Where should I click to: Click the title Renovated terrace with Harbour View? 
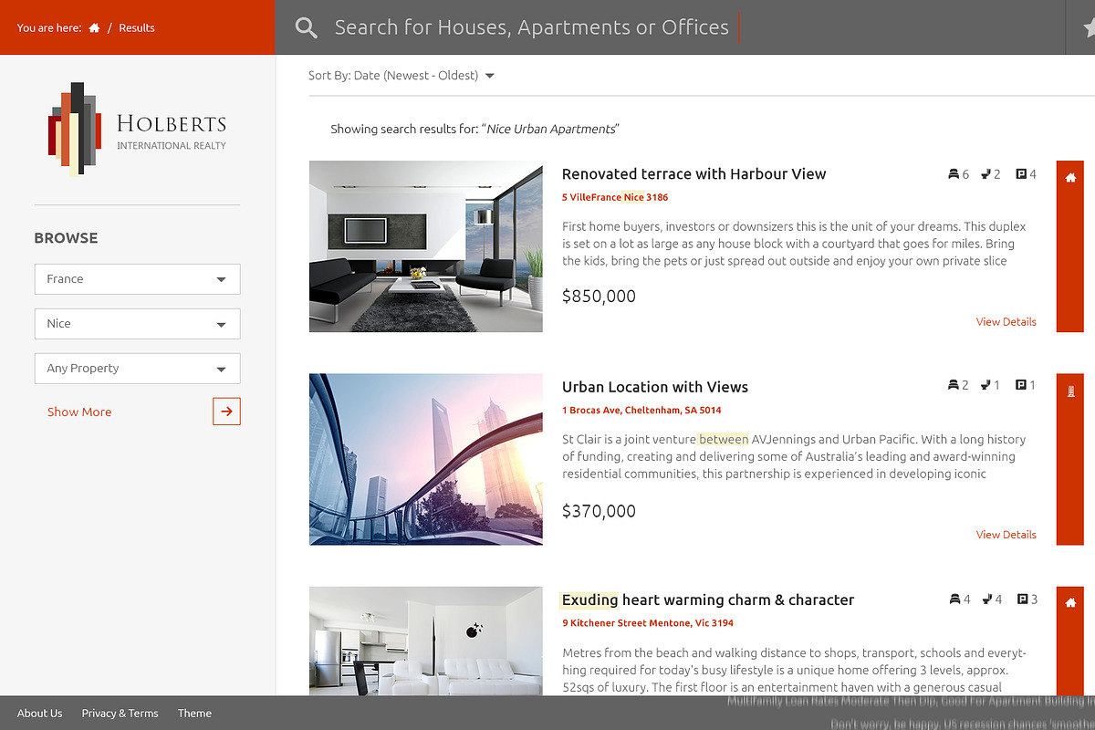pyautogui.click(x=693, y=174)
